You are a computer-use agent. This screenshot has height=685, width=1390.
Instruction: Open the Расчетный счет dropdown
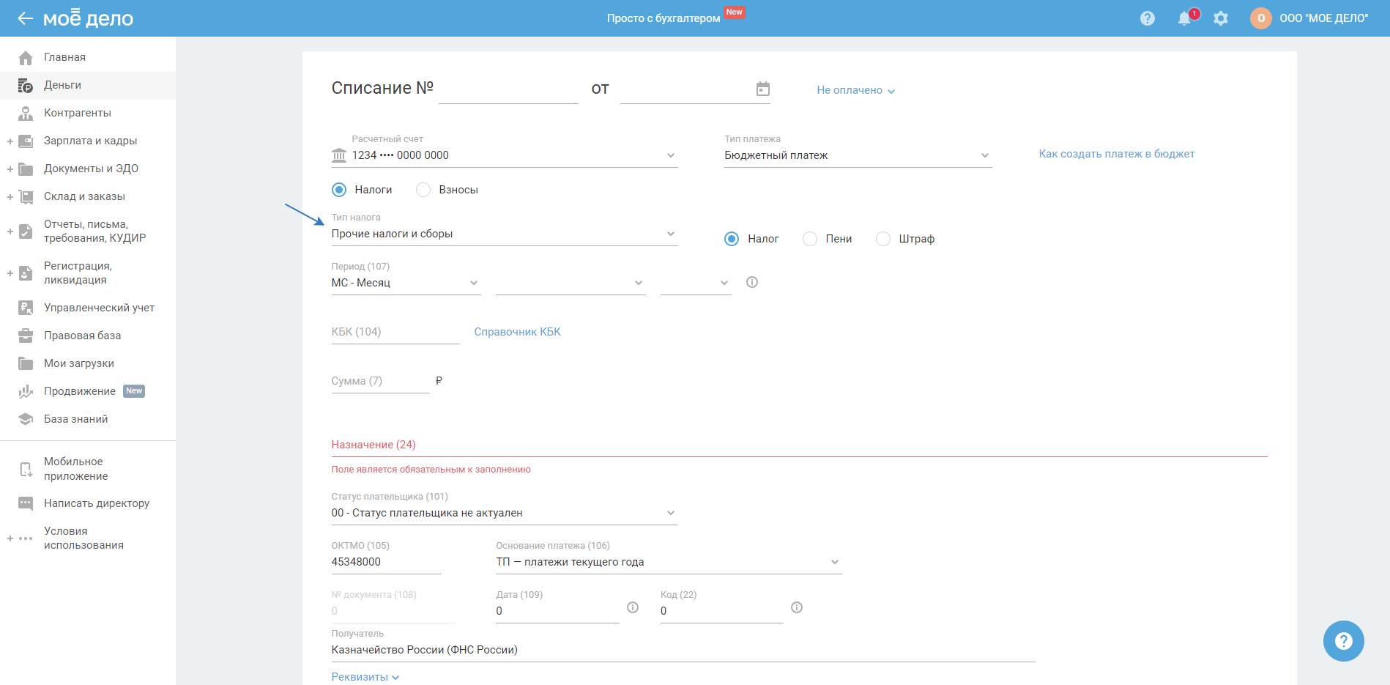pyautogui.click(x=505, y=155)
